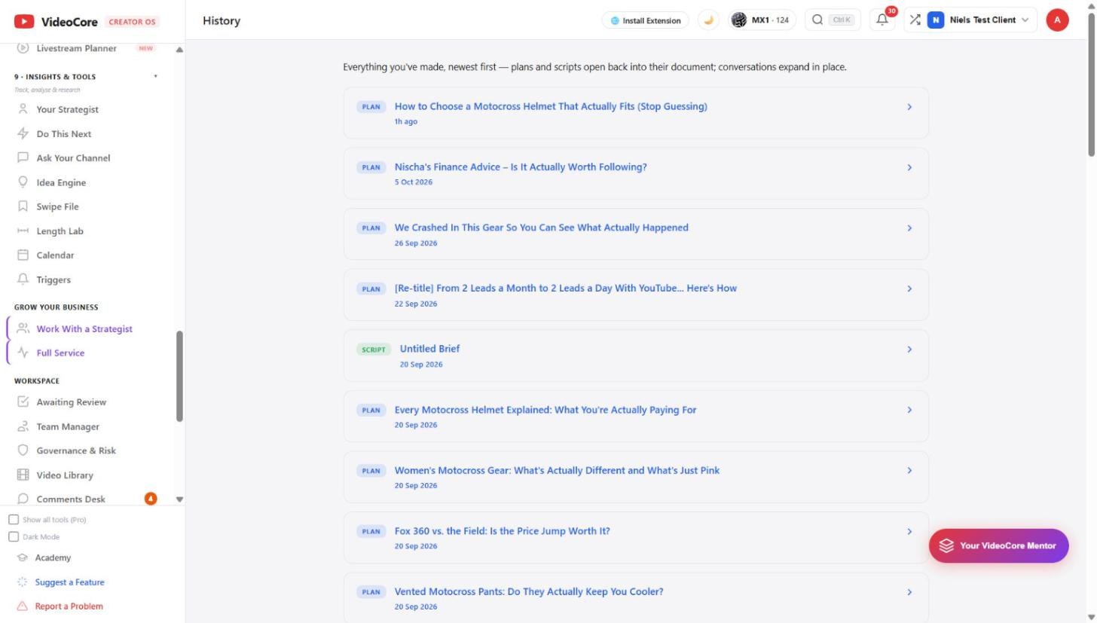This screenshot has height=623, width=1097.
Task: Open Do This Next tool
Action: point(64,133)
